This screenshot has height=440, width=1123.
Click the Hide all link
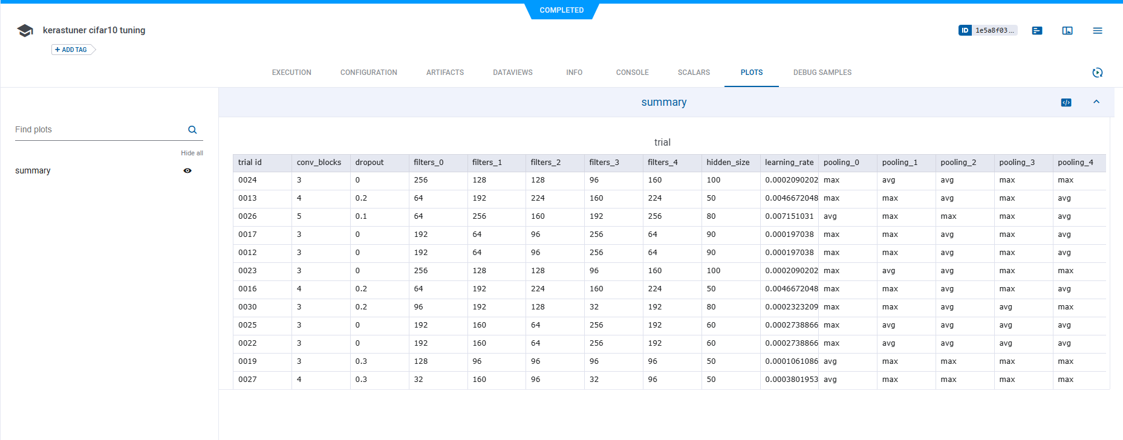[x=192, y=153]
